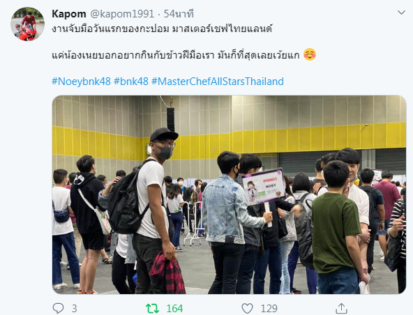
Task: Click the first line of tweet text
Action: pyautogui.click(x=162, y=29)
